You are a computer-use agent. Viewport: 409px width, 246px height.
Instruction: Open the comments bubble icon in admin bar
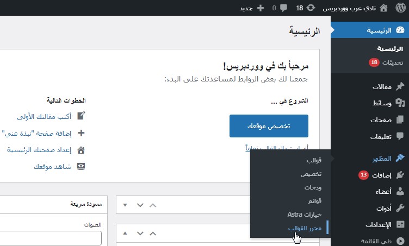coord(284,8)
